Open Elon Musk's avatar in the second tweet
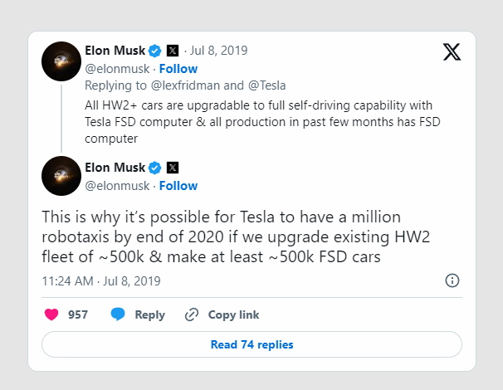503x390 pixels. [x=62, y=175]
